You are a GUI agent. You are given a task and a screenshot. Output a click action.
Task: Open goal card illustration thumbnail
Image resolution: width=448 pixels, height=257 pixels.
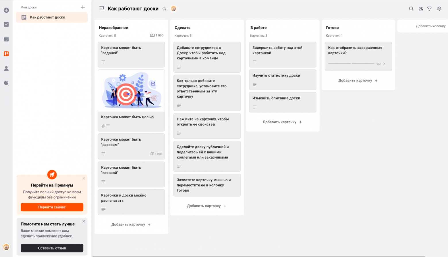click(131, 91)
